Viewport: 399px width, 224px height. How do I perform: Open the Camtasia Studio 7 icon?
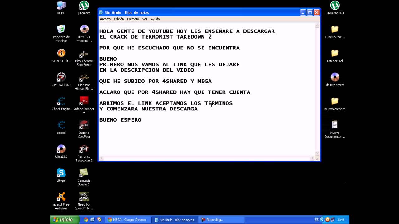coord(84,177)
